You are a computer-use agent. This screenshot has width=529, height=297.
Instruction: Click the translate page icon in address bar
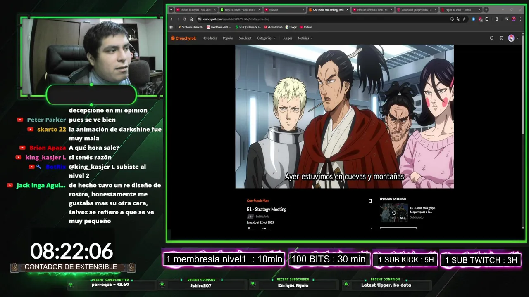(458, 19)
